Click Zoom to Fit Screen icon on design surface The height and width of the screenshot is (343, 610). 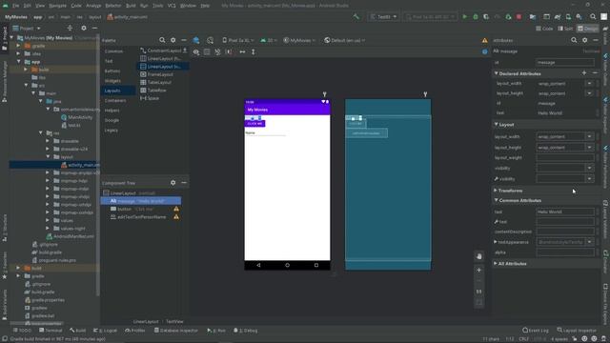click(x=478, y=302)
